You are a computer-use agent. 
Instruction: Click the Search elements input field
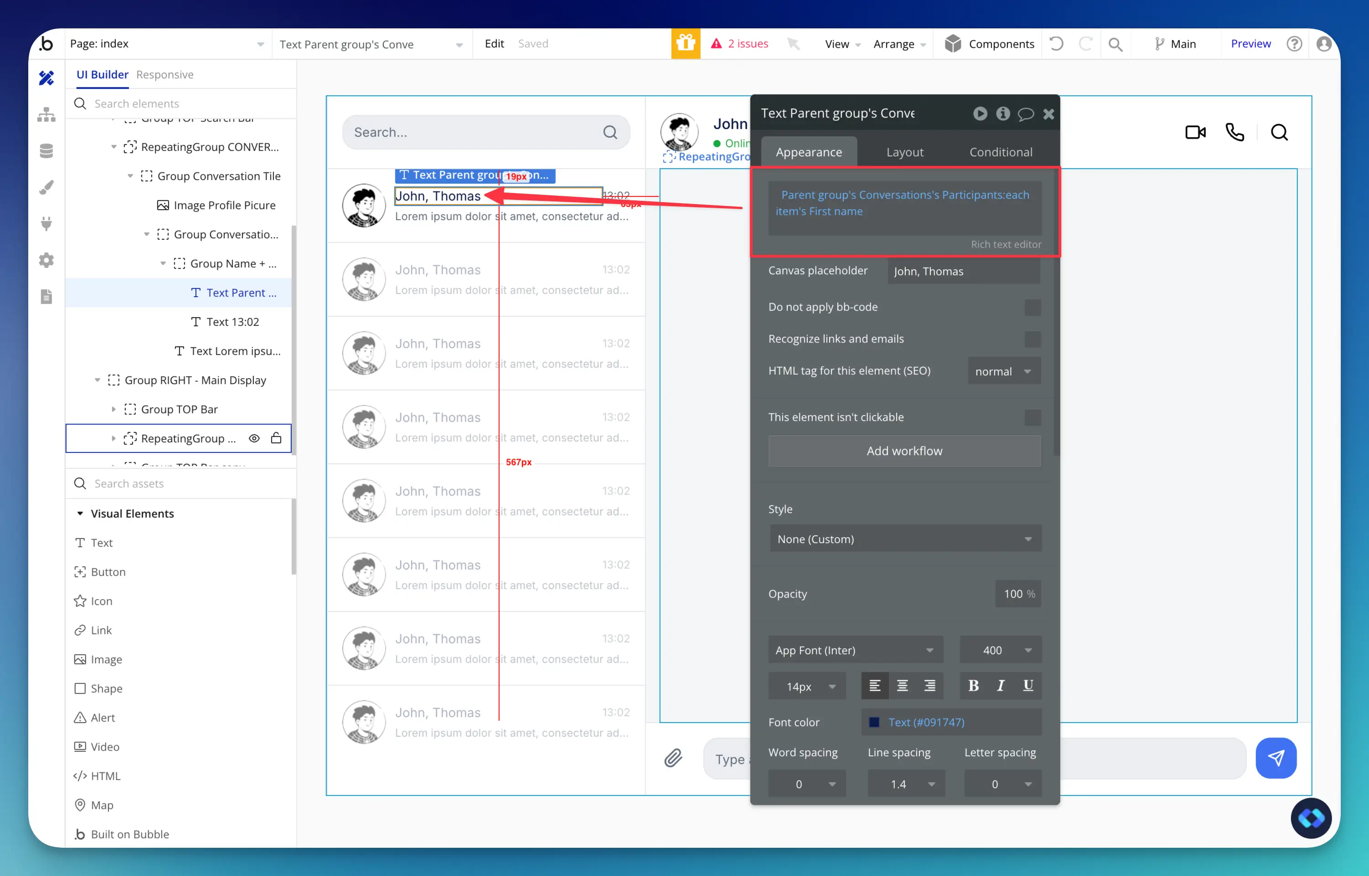(181, 103)
